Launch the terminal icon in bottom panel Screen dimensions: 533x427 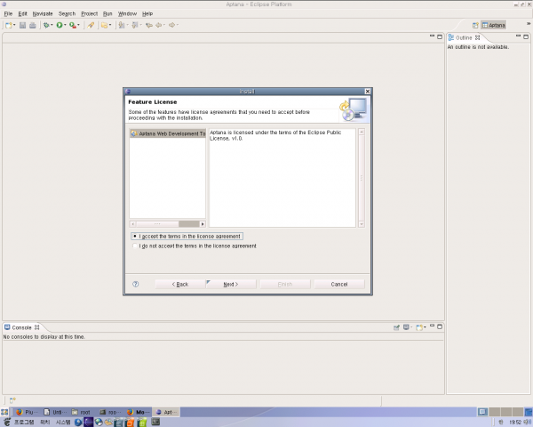tap(155, 423)
